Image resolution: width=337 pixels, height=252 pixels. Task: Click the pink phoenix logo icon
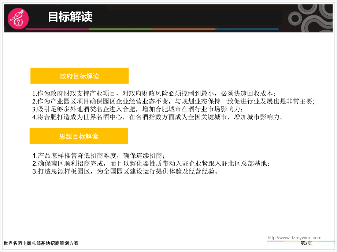pos(18,18)
